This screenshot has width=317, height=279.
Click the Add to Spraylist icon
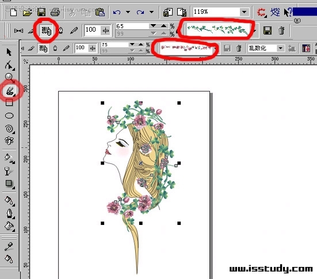292,48
